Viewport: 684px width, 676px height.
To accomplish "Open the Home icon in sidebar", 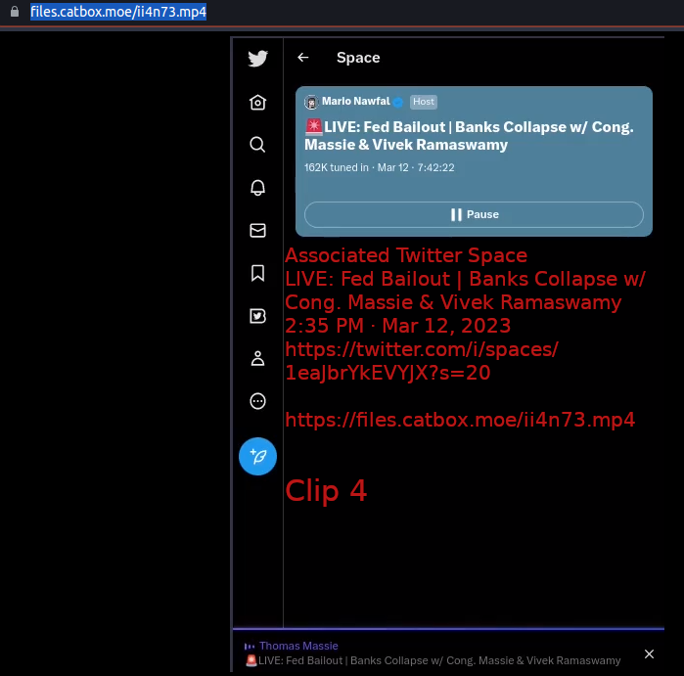I will (257, 103).
